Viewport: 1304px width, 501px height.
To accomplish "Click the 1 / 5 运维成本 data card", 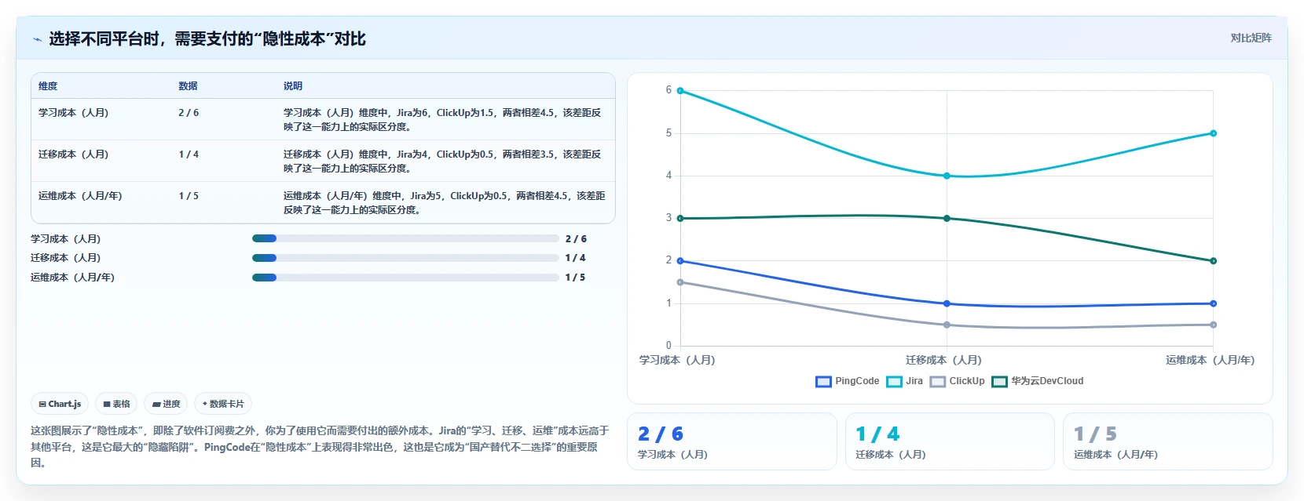I will tap(1167, 441).
